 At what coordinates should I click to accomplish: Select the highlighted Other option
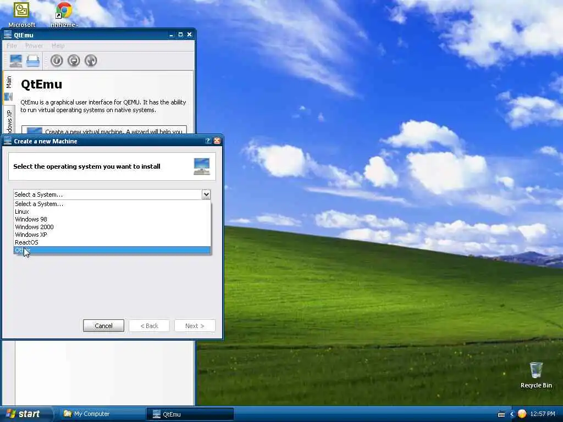click(112, 250)
